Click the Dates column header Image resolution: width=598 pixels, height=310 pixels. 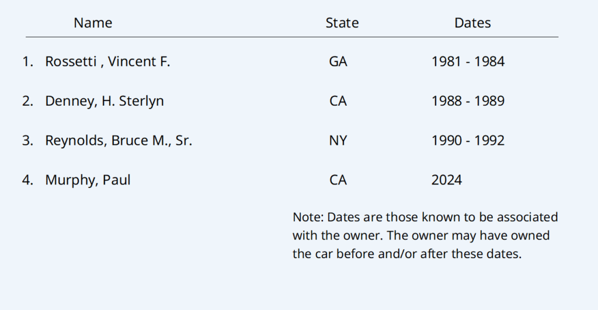pos(472,23)
